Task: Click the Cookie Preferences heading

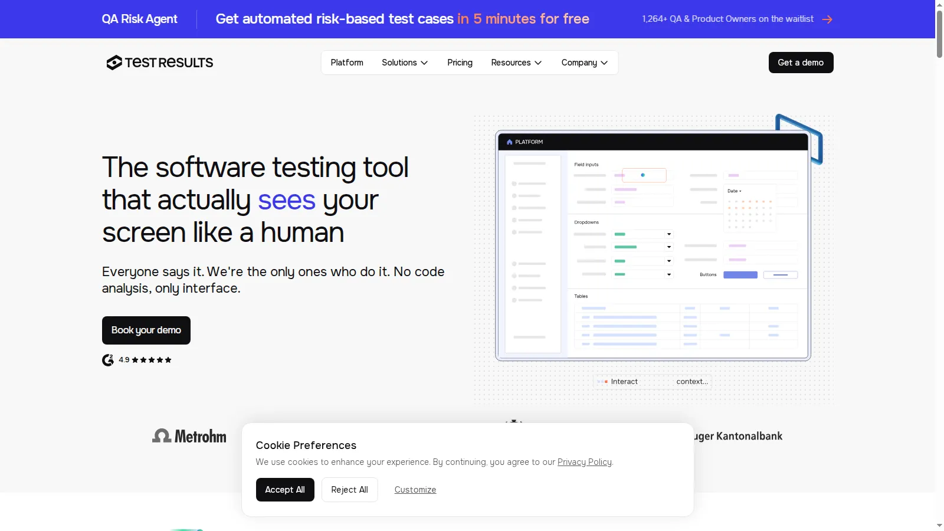Action: (306, 445)
